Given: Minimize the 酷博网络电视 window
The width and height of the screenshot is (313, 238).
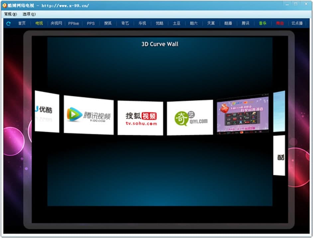Looking at the screenshot, I should coord(287,4).
